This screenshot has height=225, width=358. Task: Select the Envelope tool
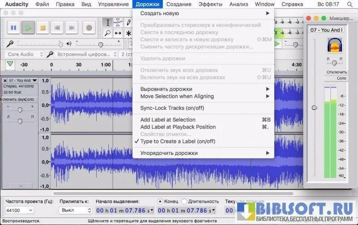[118, 23]
